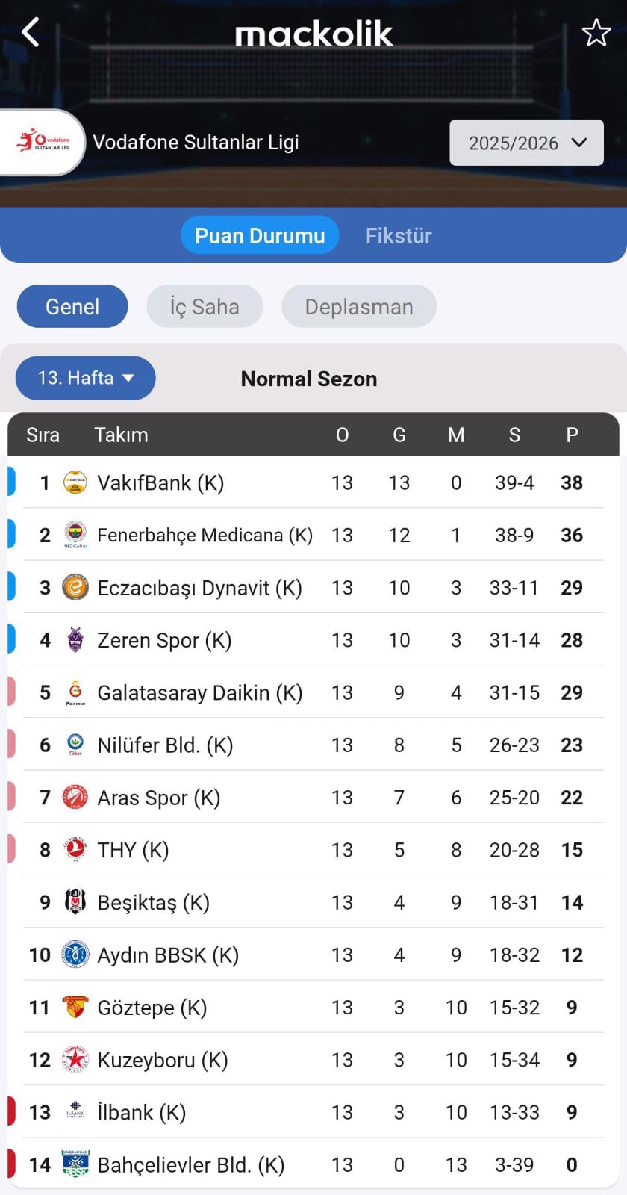This screenshot has width=627, height=1195.
Task: Open the 13. Hafta week dropdown
Action: point(85,378)
